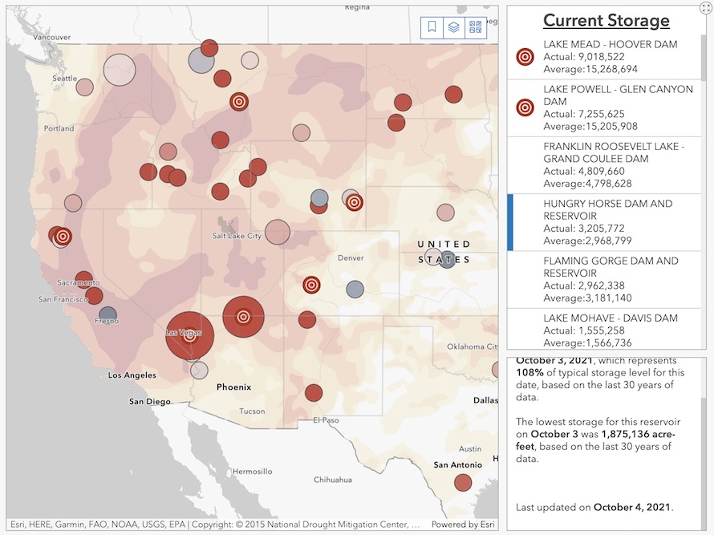Expand the map using the fullscreen arrows icon
The height and width of the screenshot is (535, 714).
click(705, 6)
